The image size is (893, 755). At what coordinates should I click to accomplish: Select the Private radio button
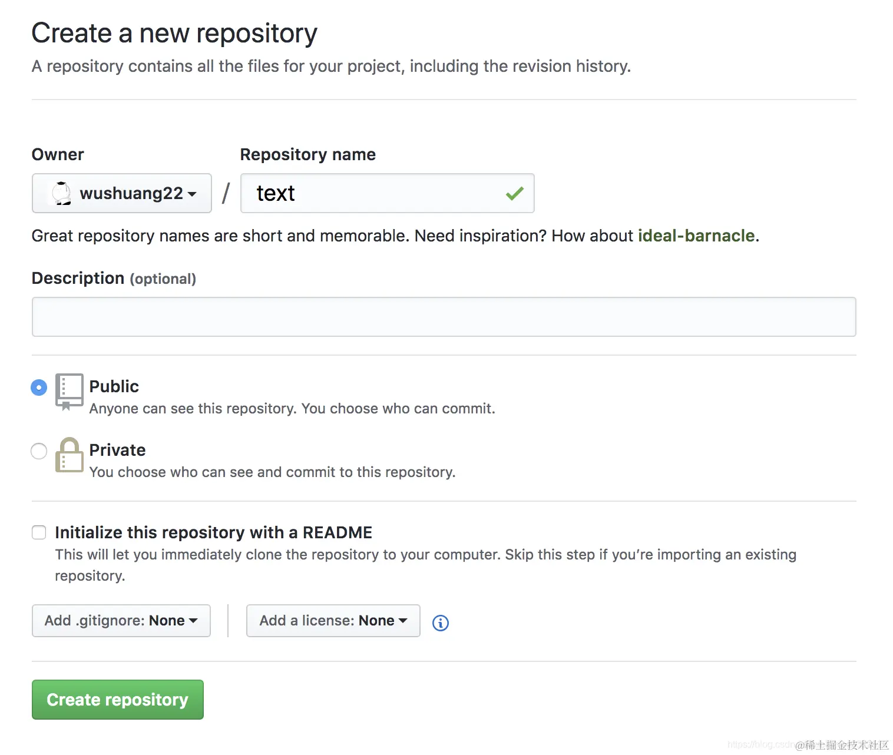(x=39, y=451)
